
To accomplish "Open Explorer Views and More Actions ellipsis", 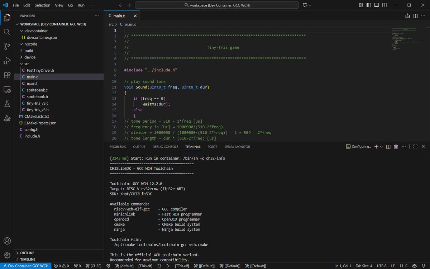I will pos(96,16).
